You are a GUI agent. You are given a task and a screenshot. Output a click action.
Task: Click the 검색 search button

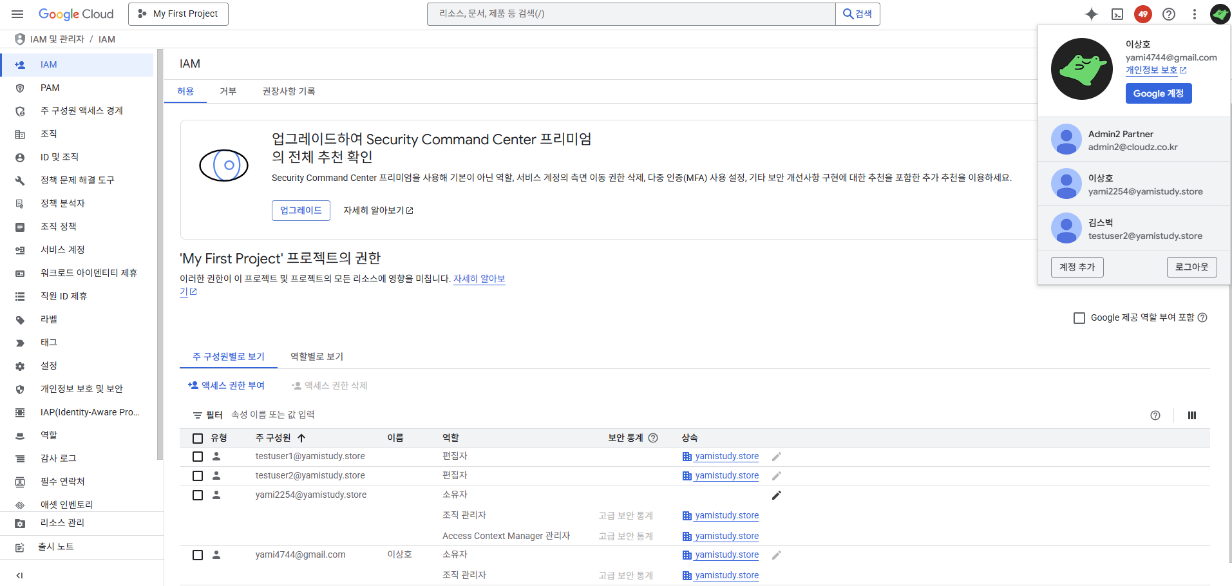coord(858,14)
